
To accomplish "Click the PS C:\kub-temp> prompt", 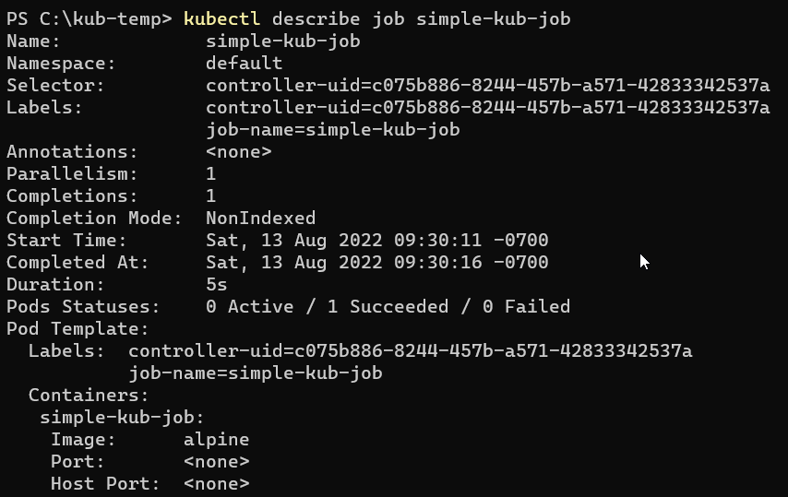I will tap(90, 19).
